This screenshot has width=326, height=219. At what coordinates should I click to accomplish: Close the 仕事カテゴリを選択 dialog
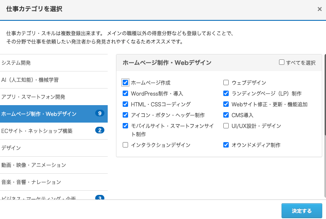point(319,9)
